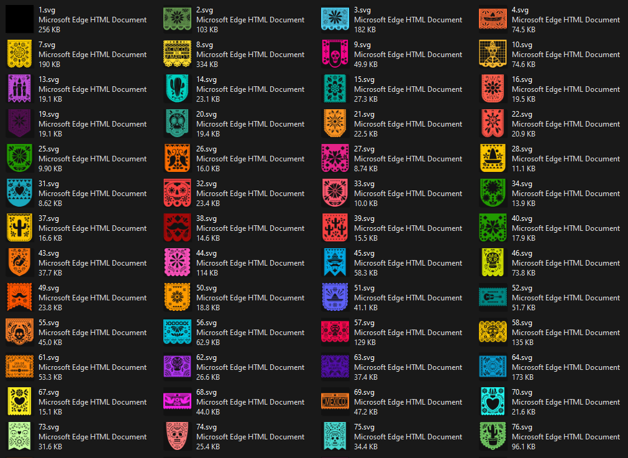Select the file name 40.svg
This screenshot has width=628, height=458.
522,219
